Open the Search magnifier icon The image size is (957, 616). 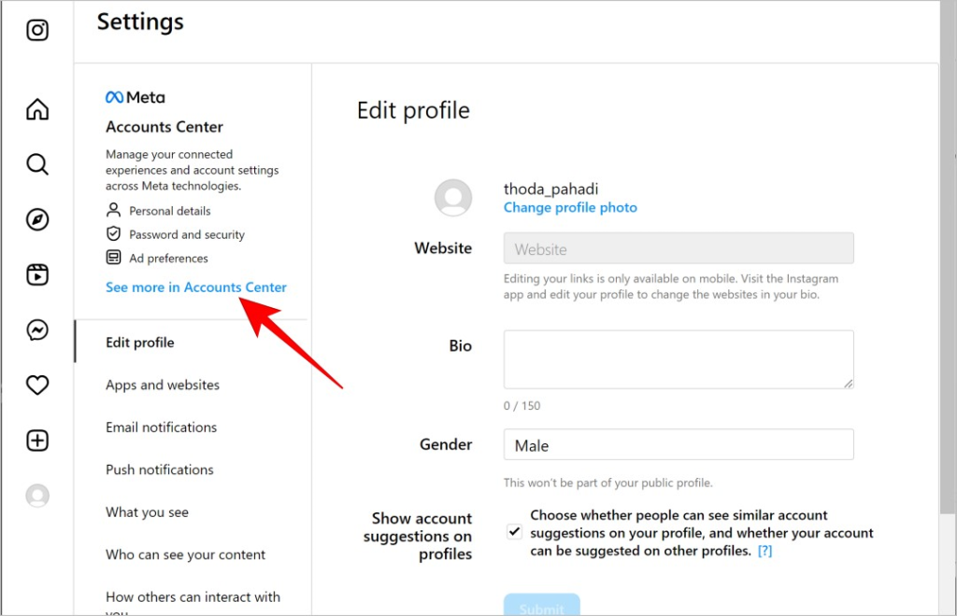(x=37, y=164)
